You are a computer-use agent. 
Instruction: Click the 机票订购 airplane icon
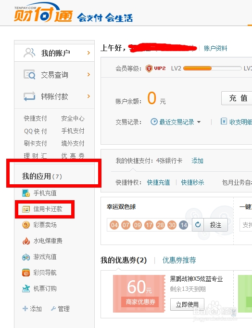(26, 288)
